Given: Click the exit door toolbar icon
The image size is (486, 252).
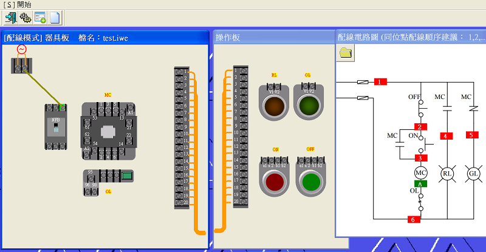Looking at the screenshot, I should [11, 18].
